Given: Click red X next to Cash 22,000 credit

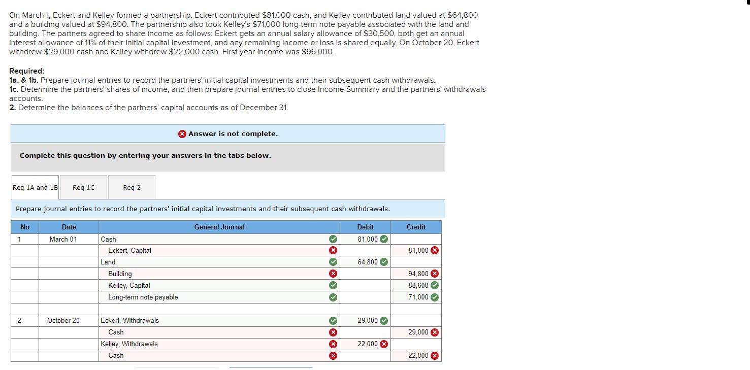Looking at the screenshot, I should click(x=435, y=355).
